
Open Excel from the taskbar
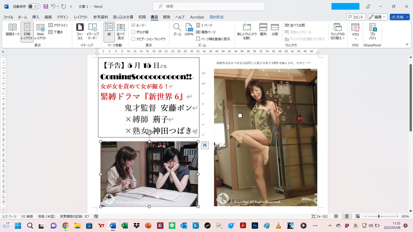125,225
